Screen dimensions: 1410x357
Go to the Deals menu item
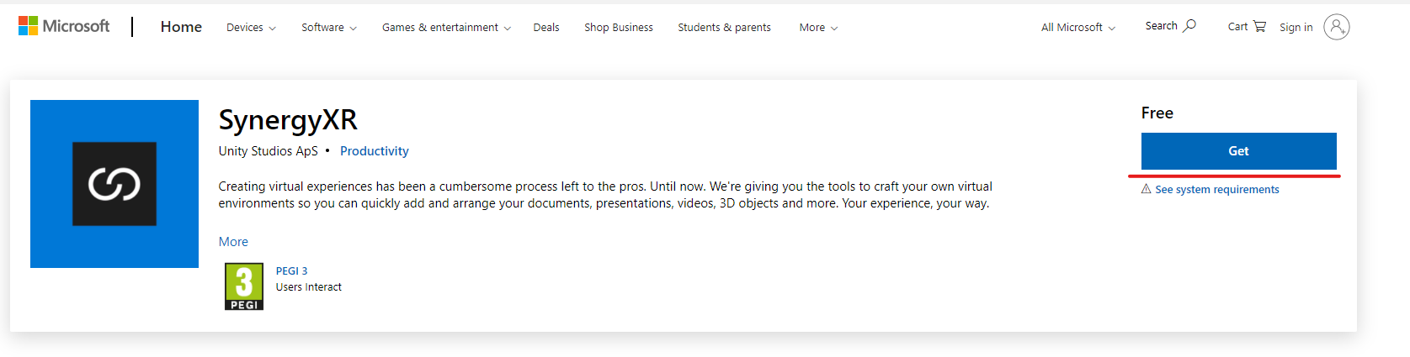pyautogui.click(x=546, y=28)
